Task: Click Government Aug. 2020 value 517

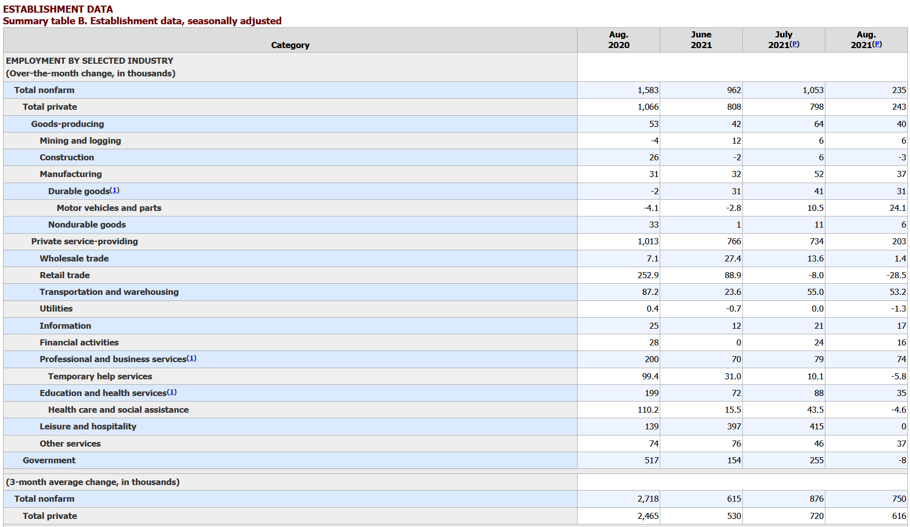Action: tap(652, 460)
